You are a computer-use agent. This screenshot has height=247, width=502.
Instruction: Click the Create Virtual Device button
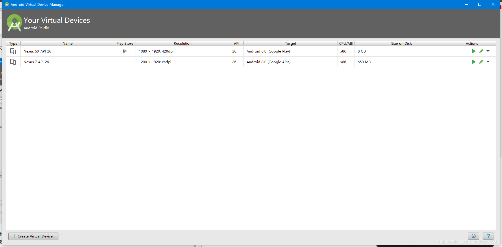(x=34, y=236)
